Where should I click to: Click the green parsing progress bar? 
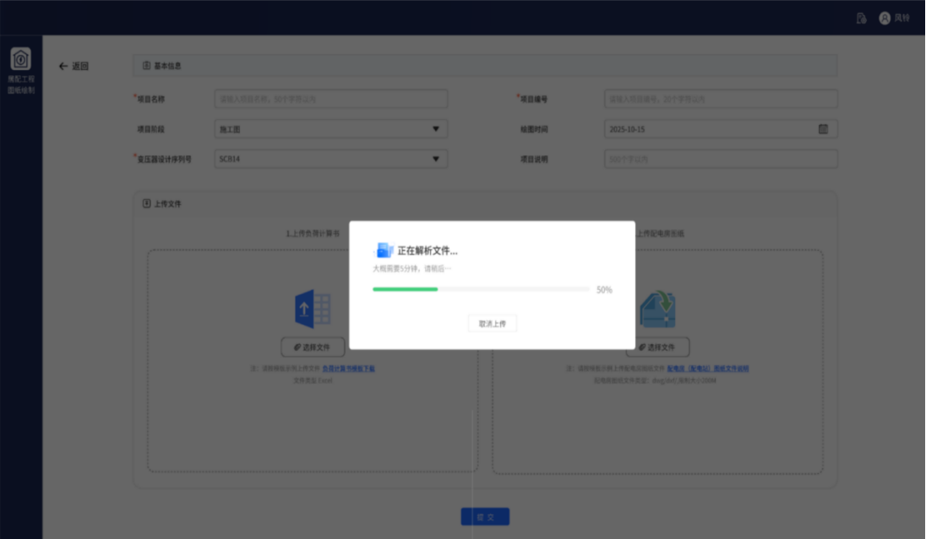point(406,289)
